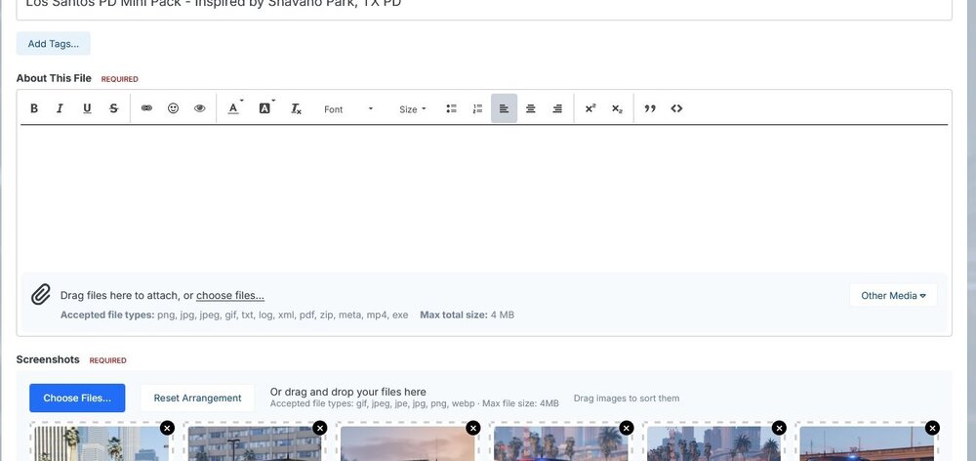Screen dimensions: 976x461
Task: Remove formatting with Tx icon
Action: (296, 108)
